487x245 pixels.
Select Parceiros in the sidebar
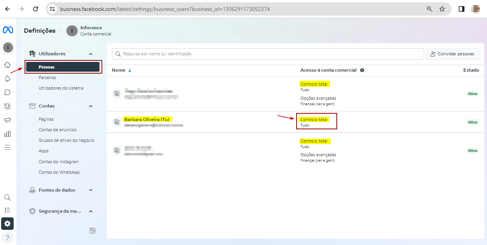coord(47,78)
